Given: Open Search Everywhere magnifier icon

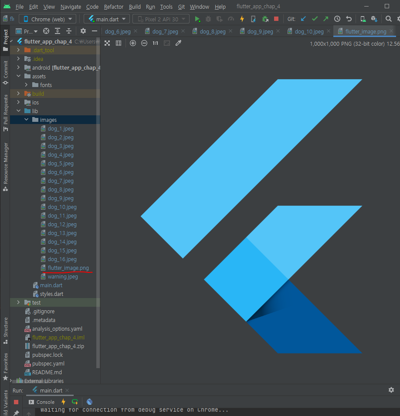Looking at the screenshot, I should pyautogui.click(x=388, y=19).
